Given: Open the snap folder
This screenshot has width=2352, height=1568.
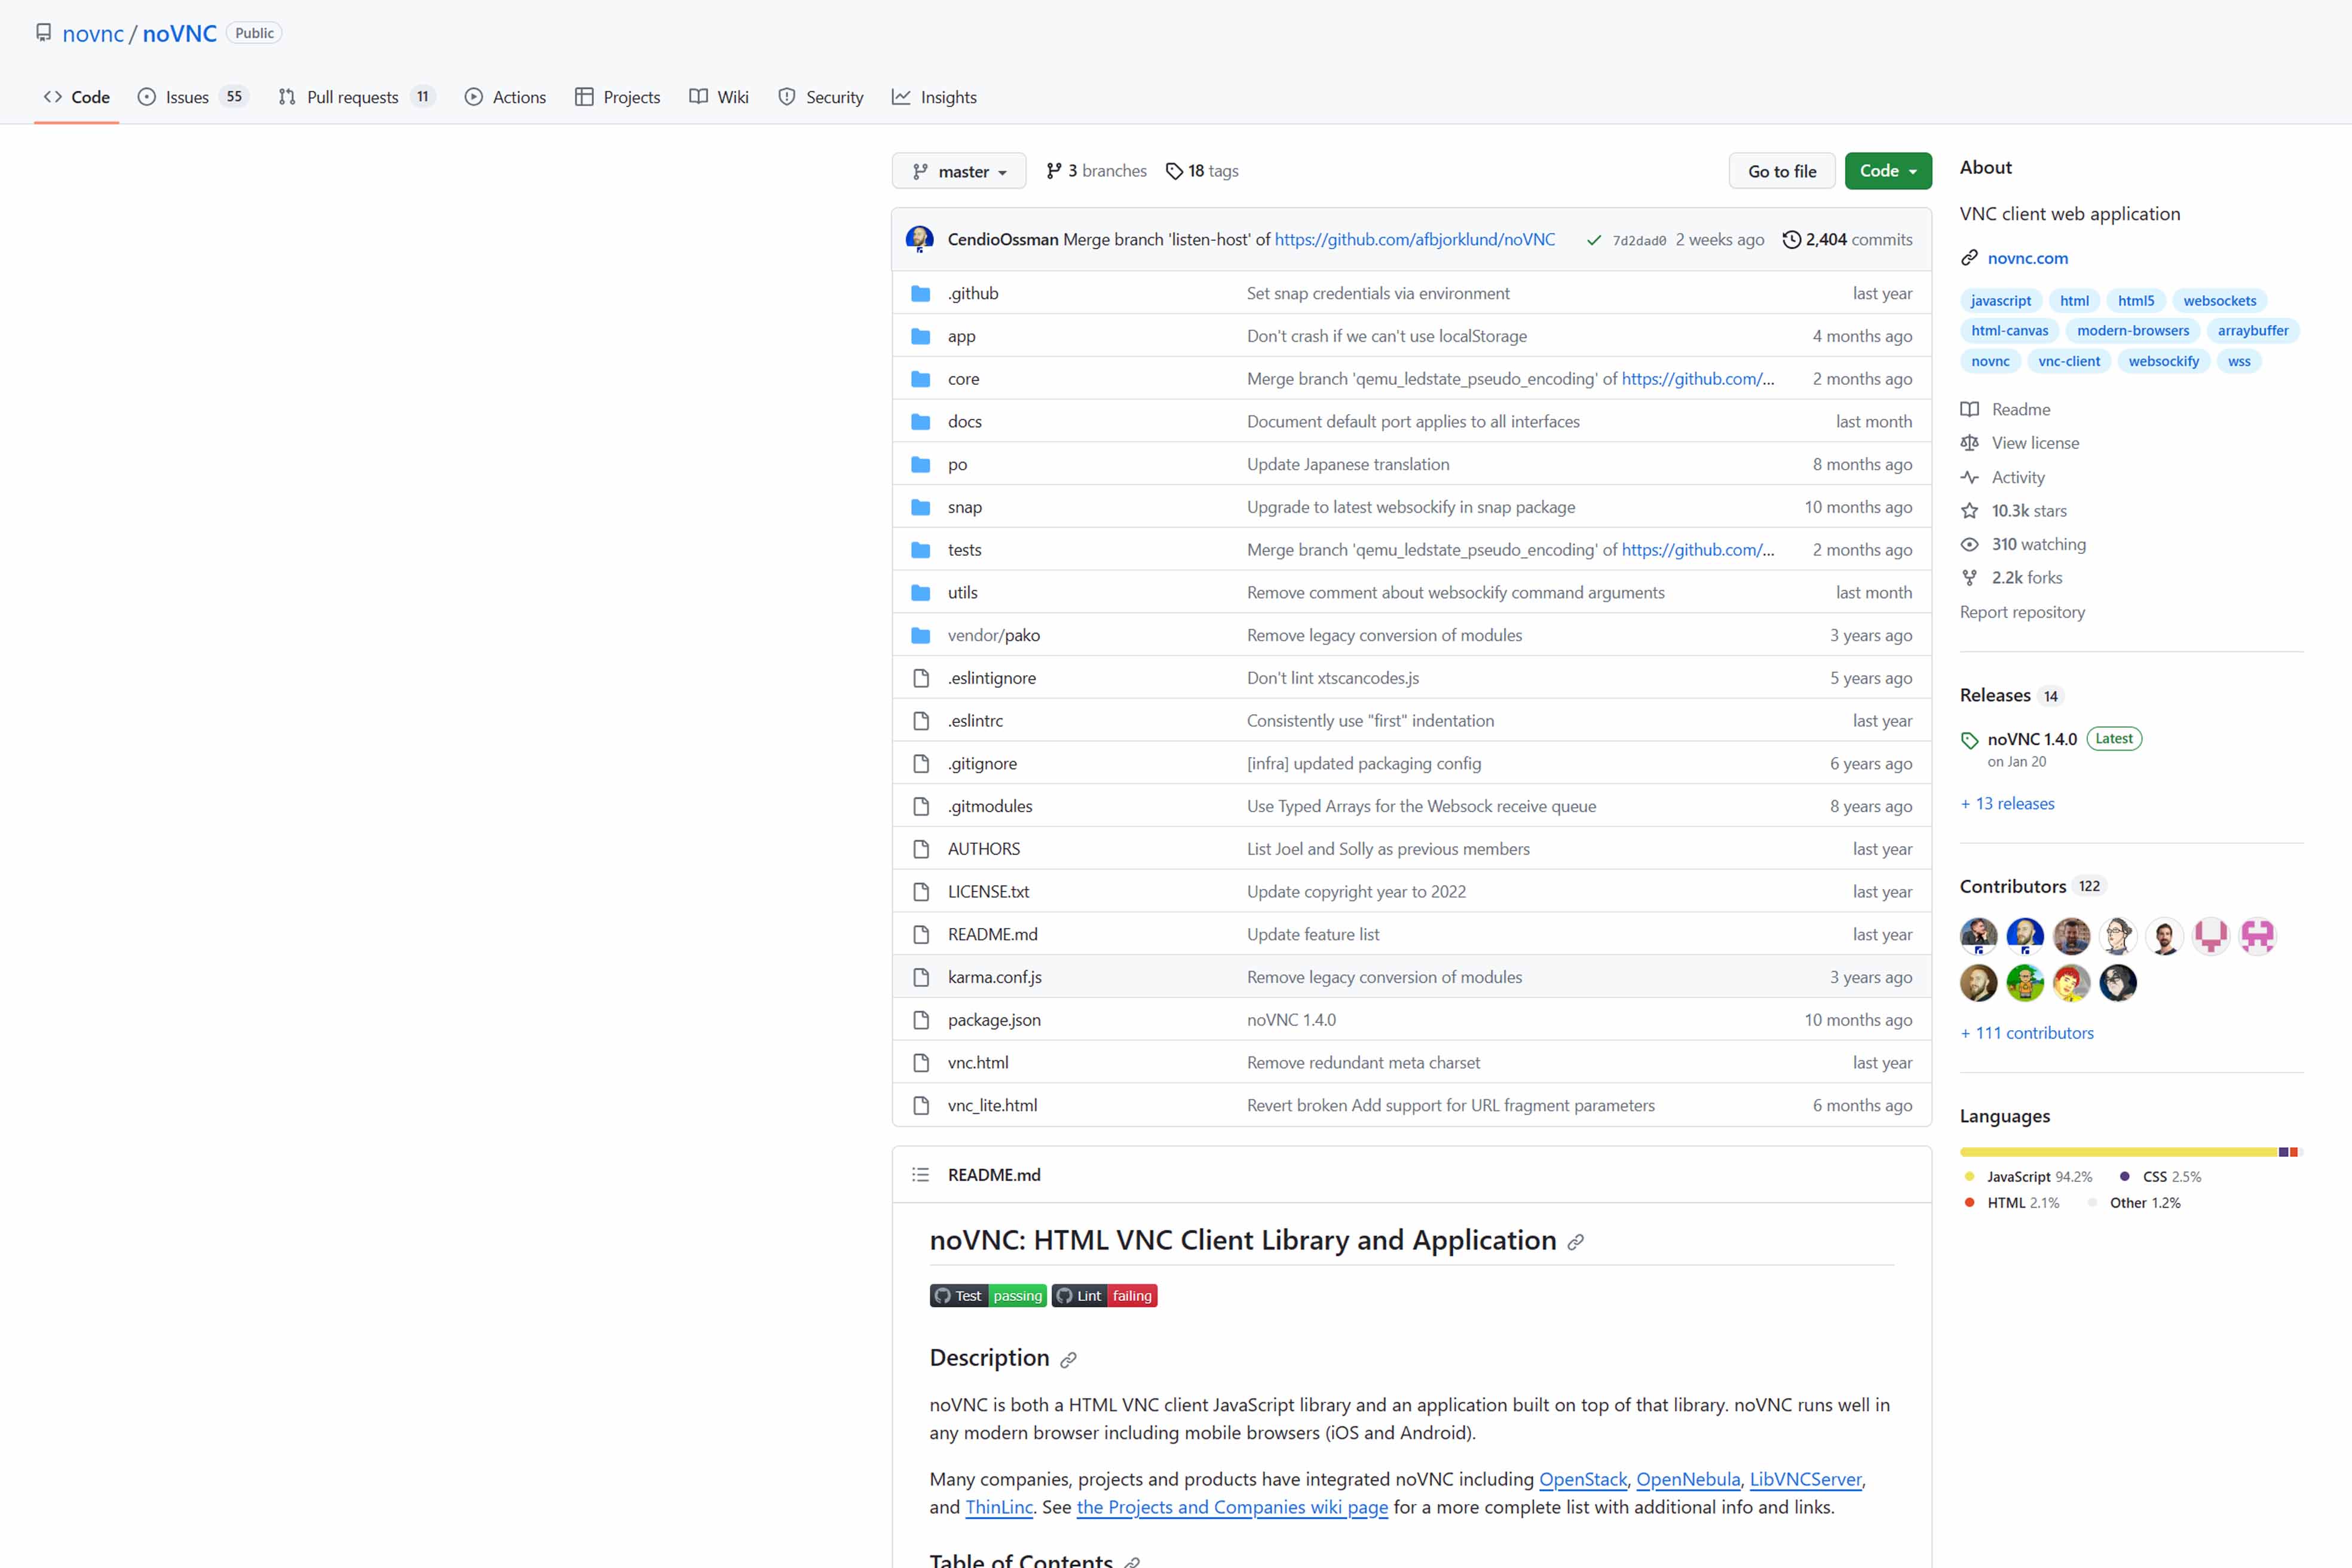Looking at the screenshot, I should coord(964,507).
